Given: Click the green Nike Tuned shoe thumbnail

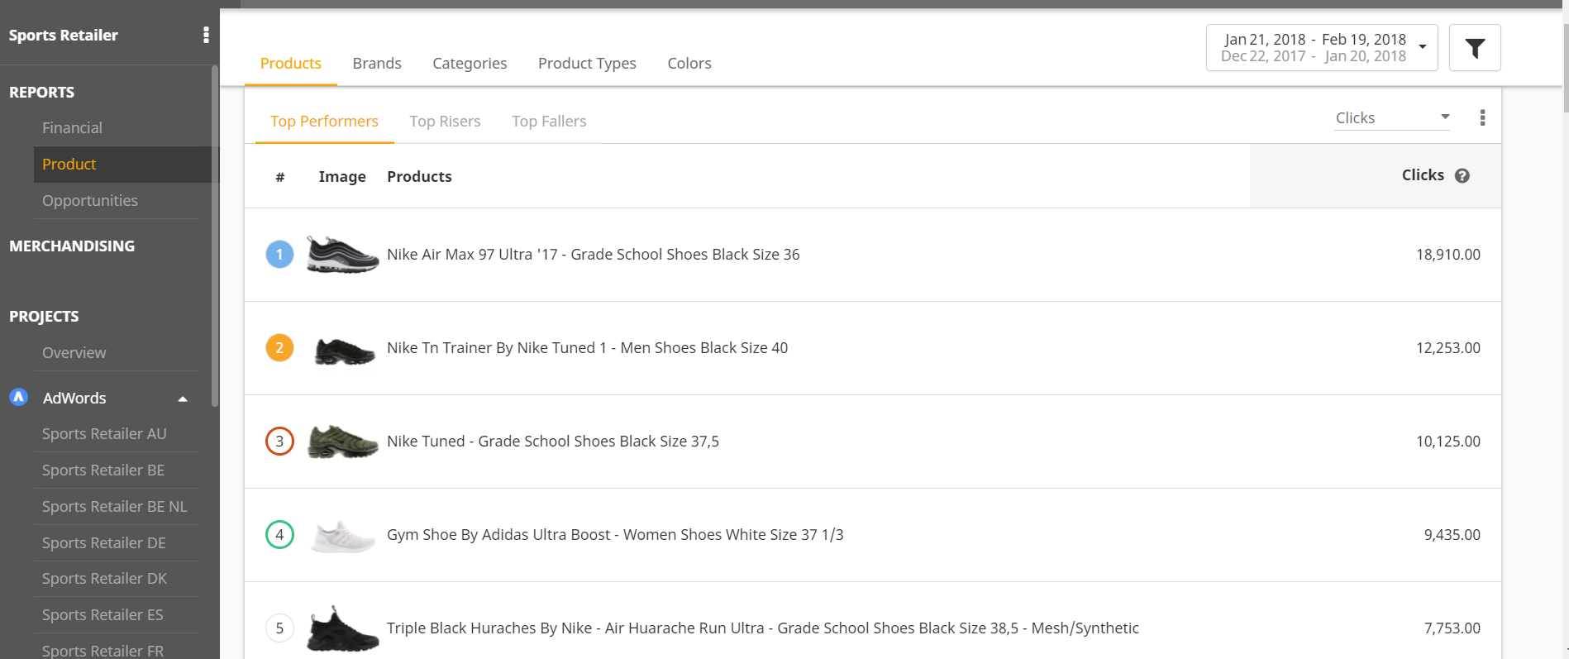Looking at the screenshot, I should click(x=343, y=442).
